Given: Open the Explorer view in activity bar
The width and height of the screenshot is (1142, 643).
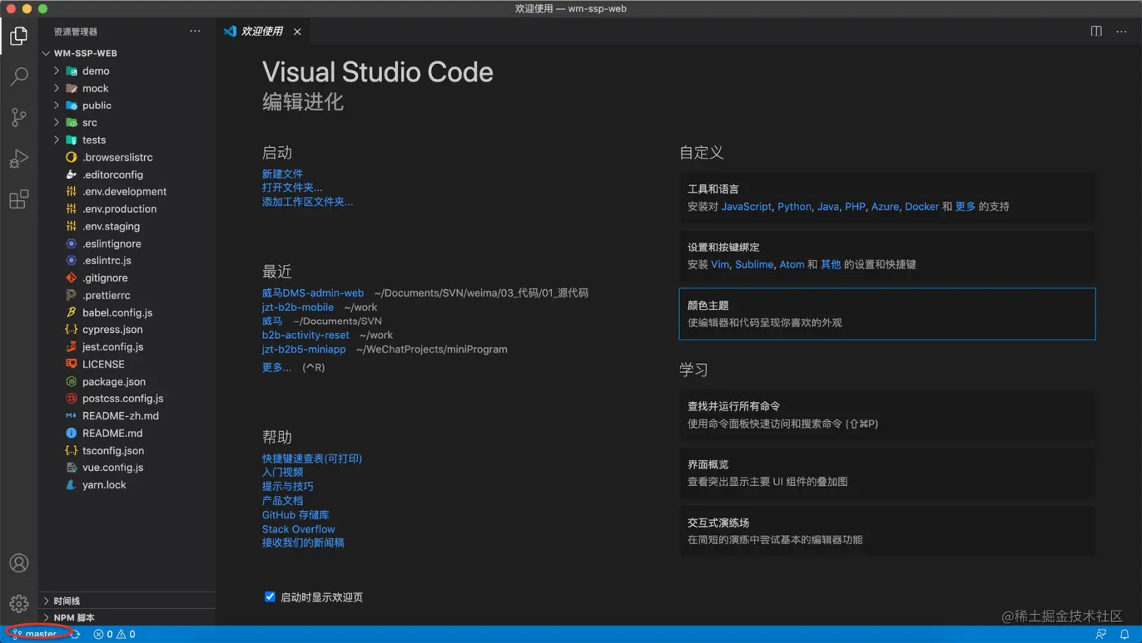Looking at the screenshot, I should click(x=19, y=35).
